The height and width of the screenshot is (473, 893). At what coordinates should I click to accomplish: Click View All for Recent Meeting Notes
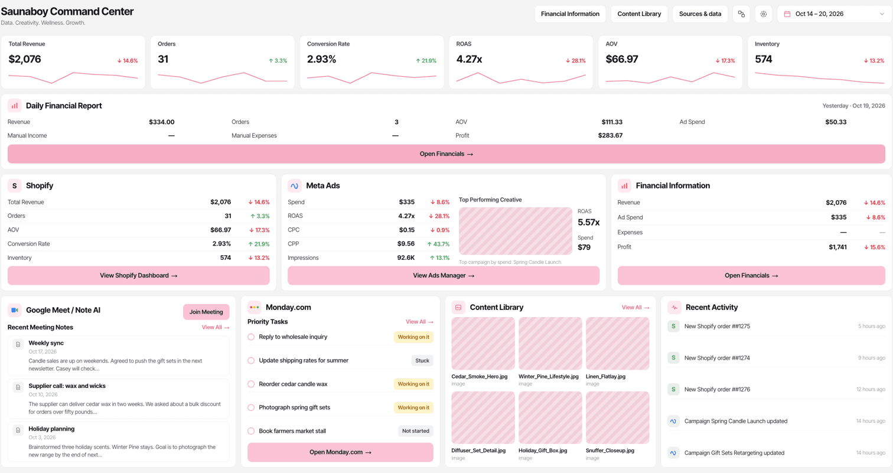pos(216,327)
